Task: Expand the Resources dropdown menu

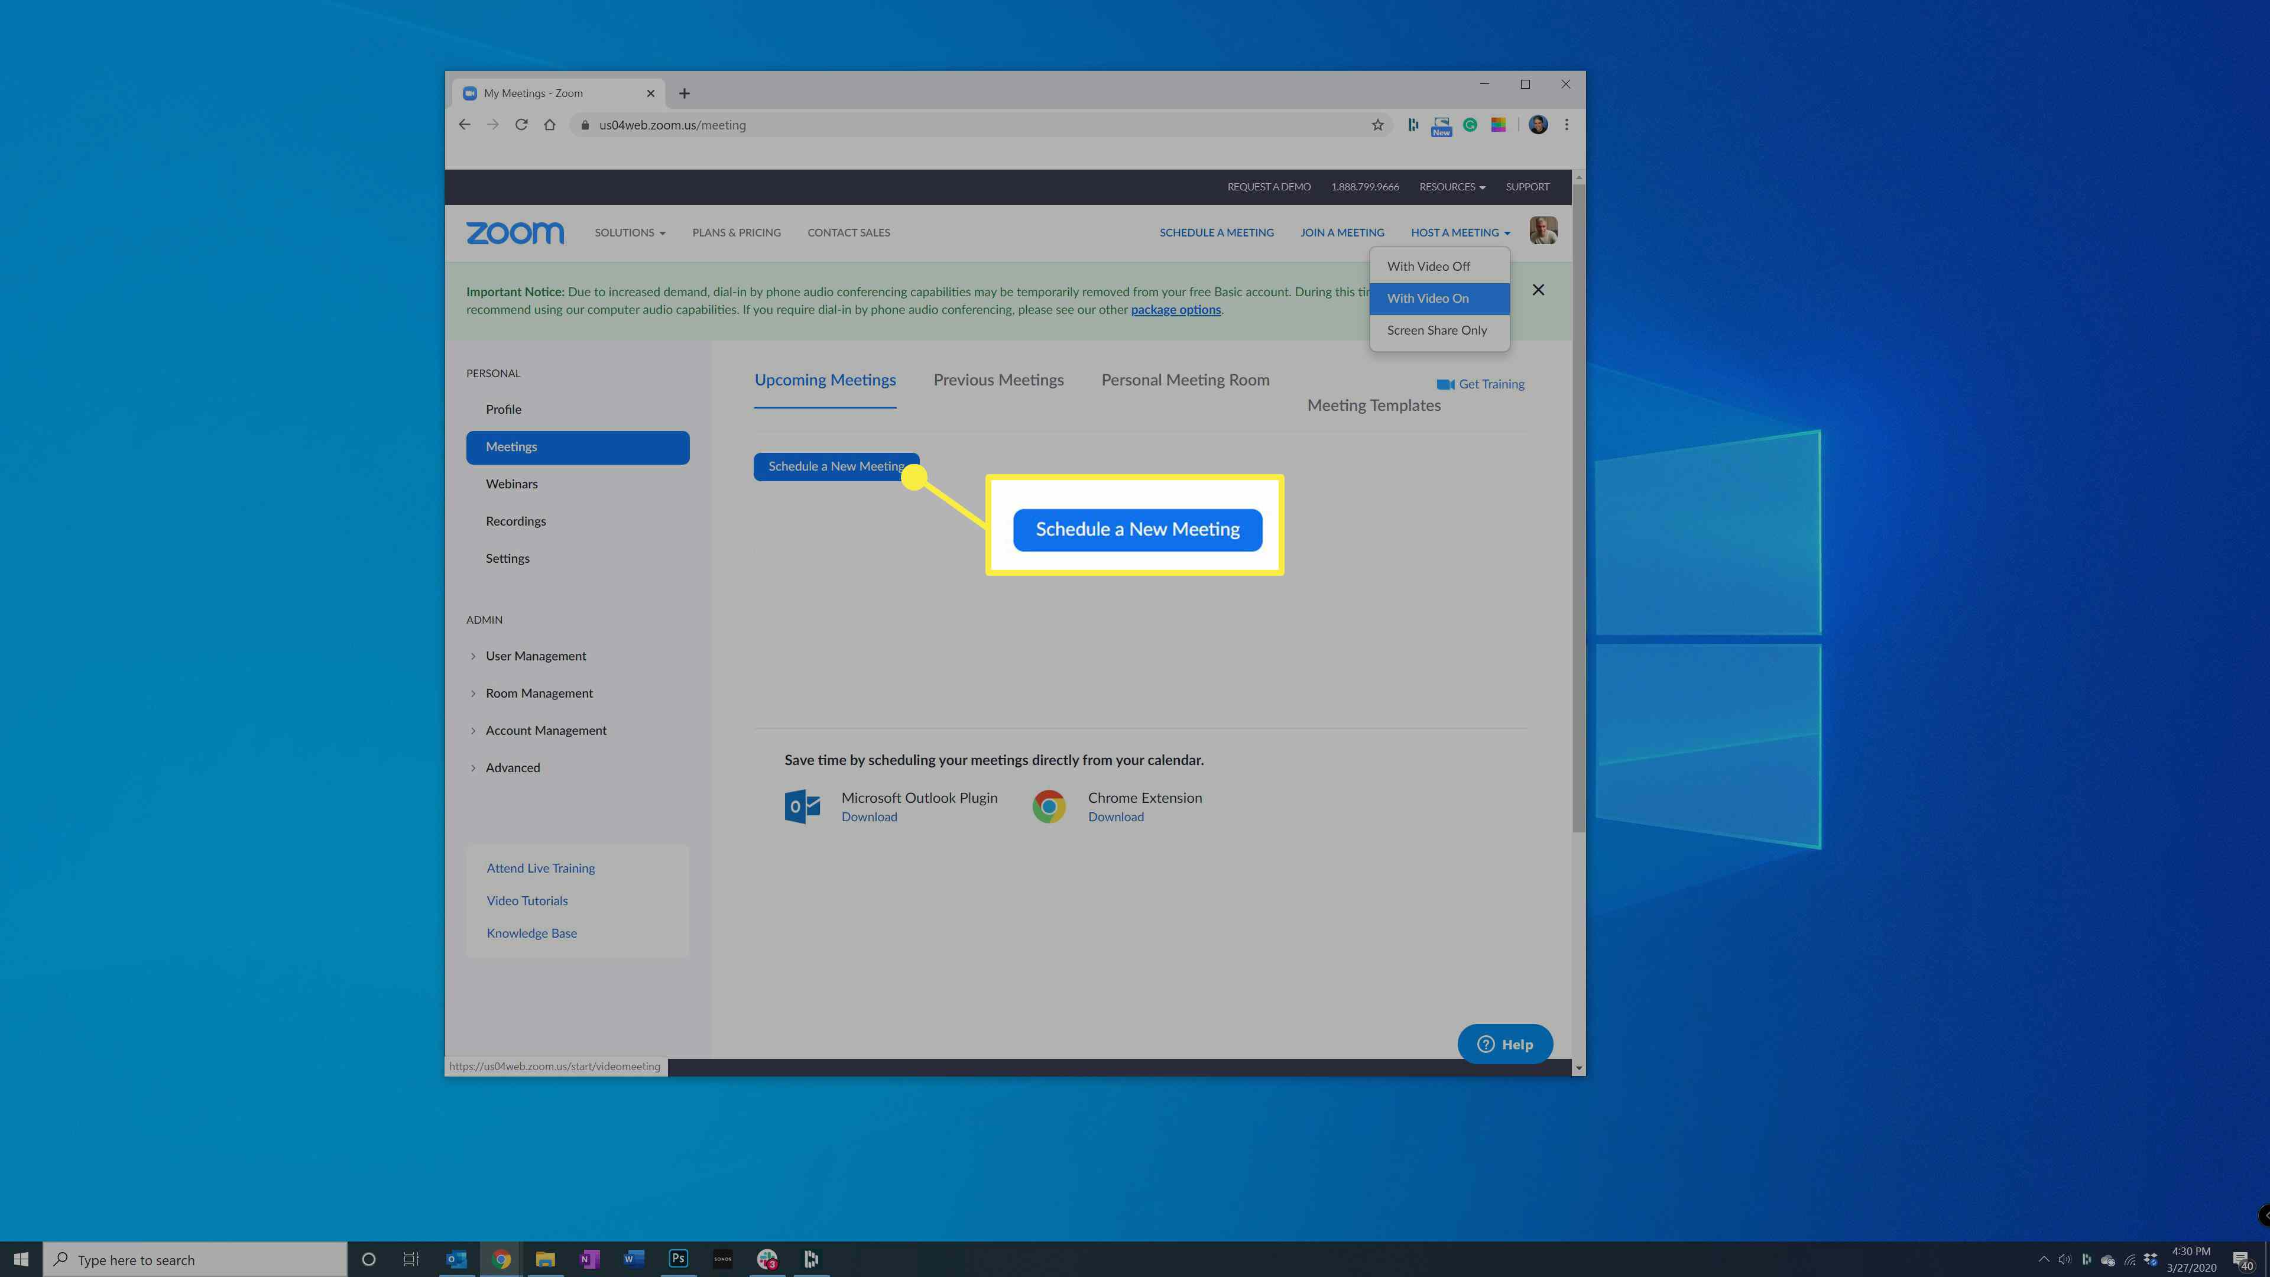Action: click(x=1451, y=186)
